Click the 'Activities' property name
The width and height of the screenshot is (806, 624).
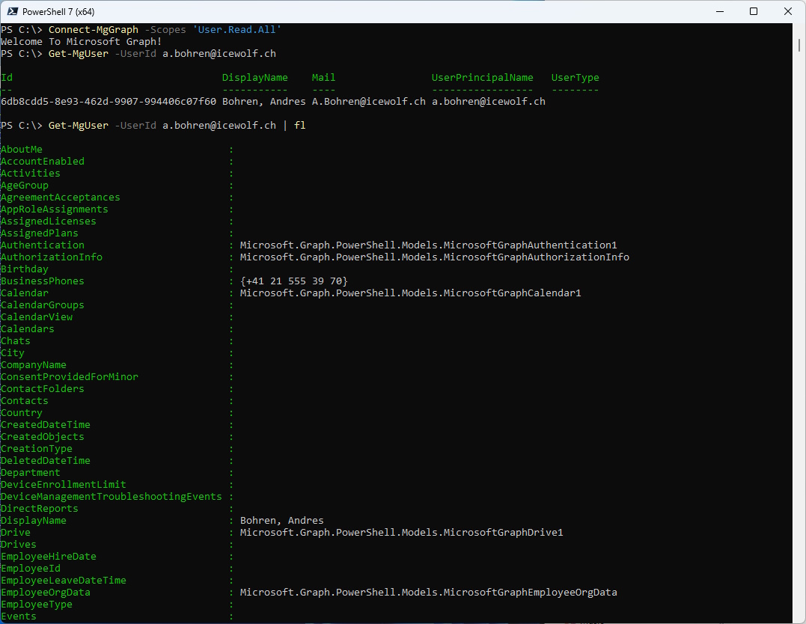(x=31, y=174)
